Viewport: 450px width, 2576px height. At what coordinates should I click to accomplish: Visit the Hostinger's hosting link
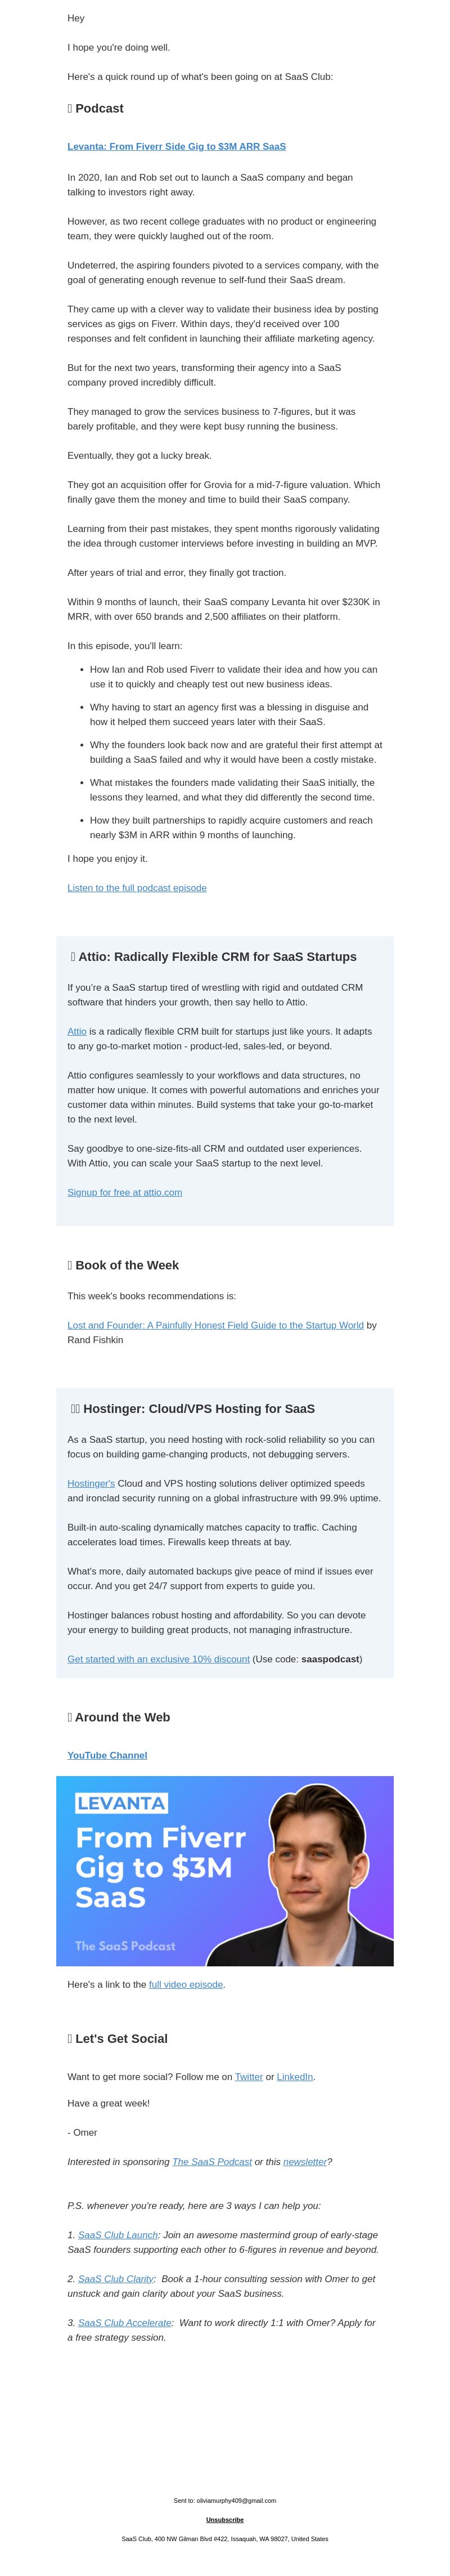pos(91,1483)
